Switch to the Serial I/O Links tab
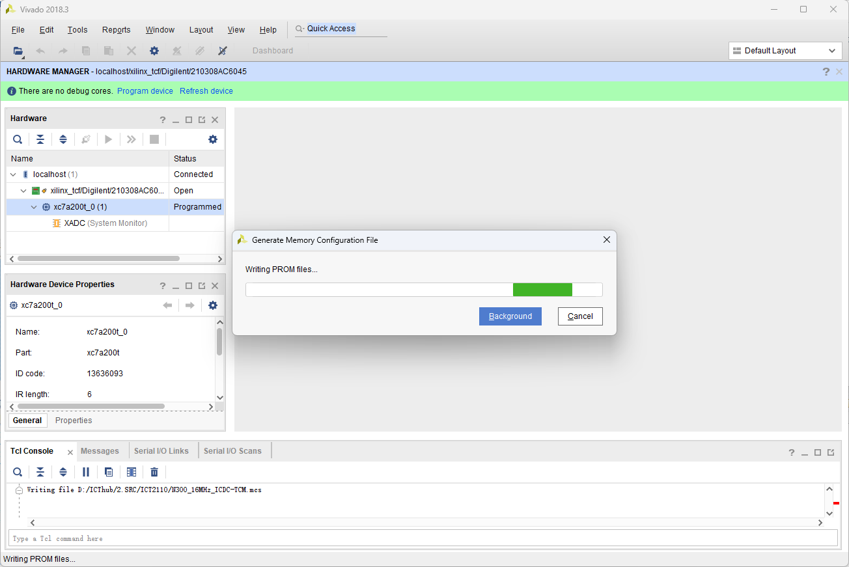The image size is (849, 567). pos(161,451)
